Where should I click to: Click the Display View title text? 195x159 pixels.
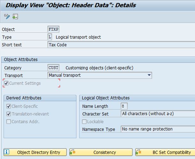pyautogui.click(x=71, y=5)
